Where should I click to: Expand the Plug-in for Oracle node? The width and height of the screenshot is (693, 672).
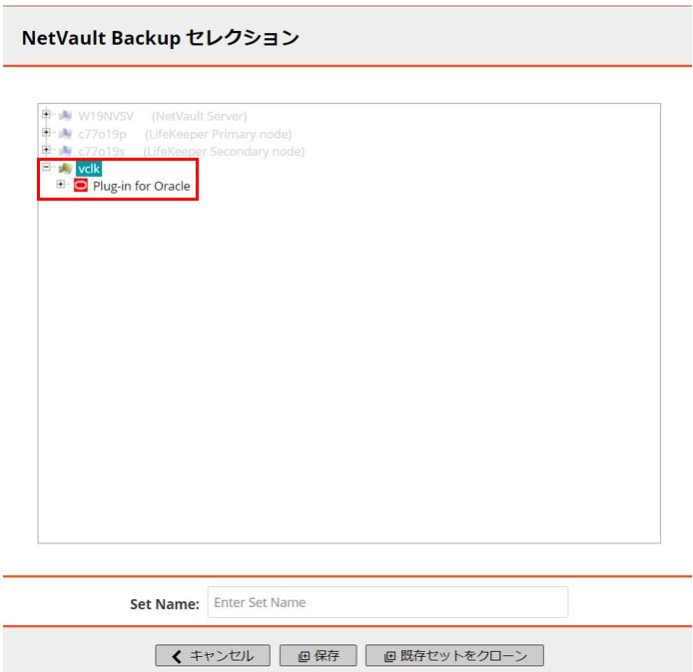[x=61, y=185]
